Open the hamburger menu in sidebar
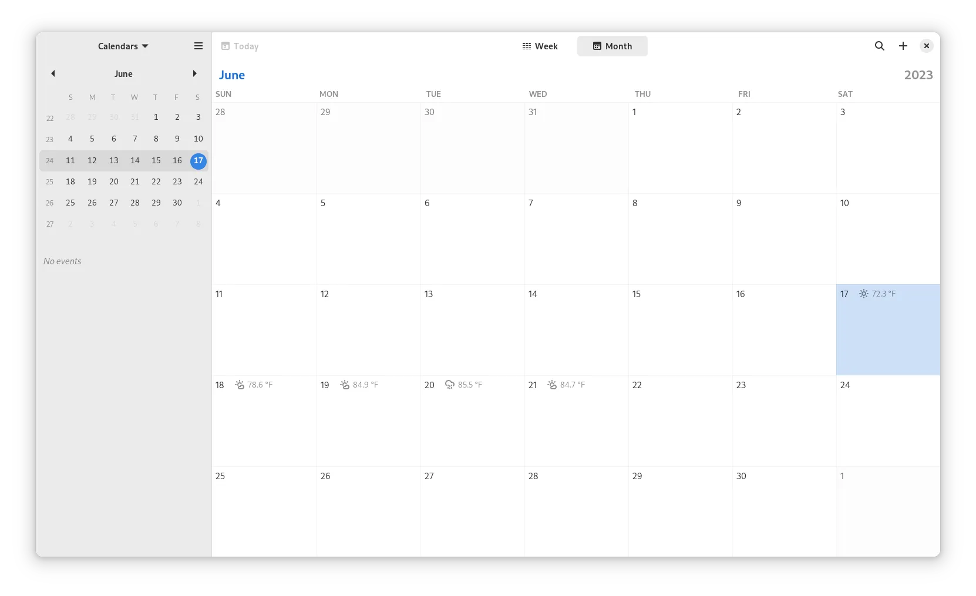This screenshot has width=976, height=596. click(198, 46)
